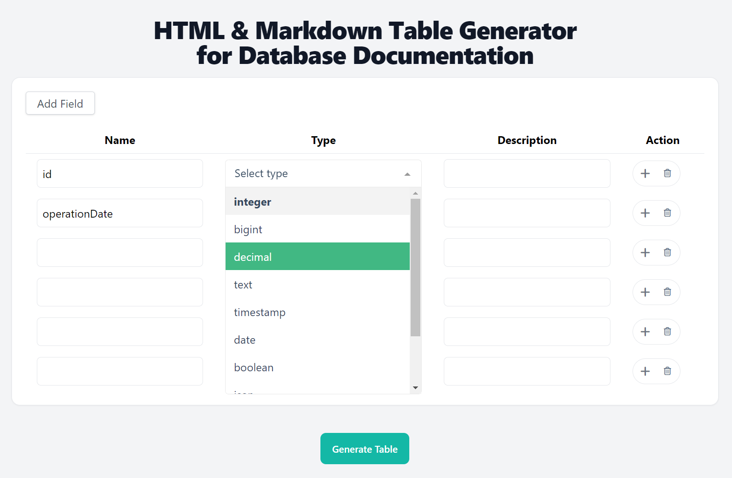The width and height of the screenshot is (732, 478).
Task: Click the plus icon in the fifth row
Action: click(645, 332)
